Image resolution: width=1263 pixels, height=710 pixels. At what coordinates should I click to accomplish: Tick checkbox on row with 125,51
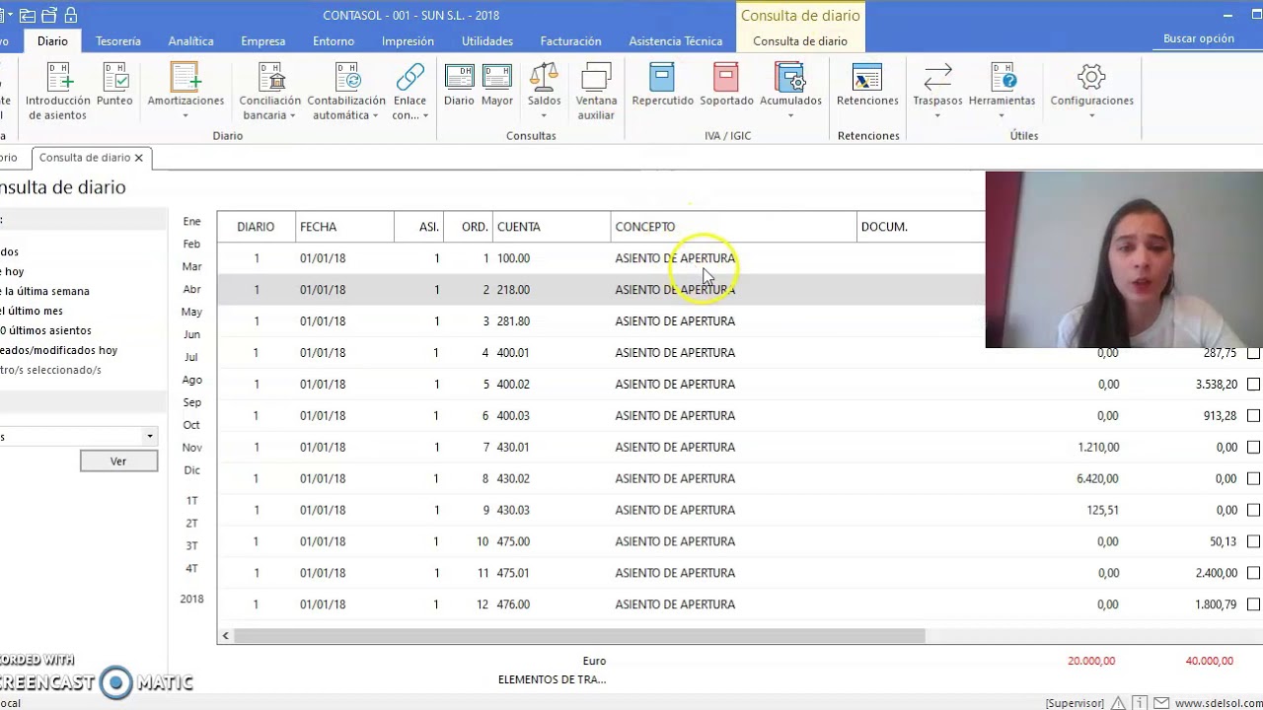(1253, 511)
